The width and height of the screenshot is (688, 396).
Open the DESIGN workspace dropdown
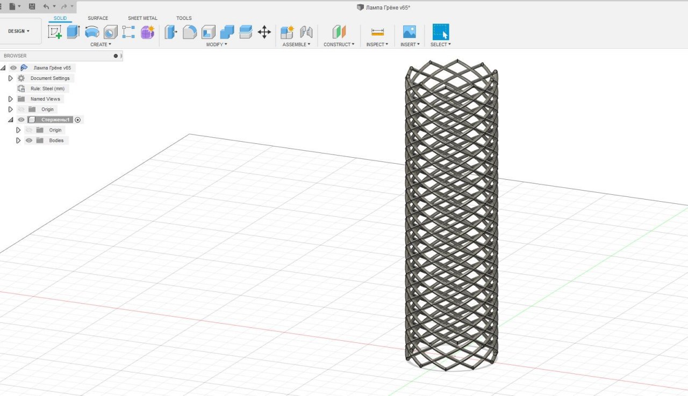point(19,31)
